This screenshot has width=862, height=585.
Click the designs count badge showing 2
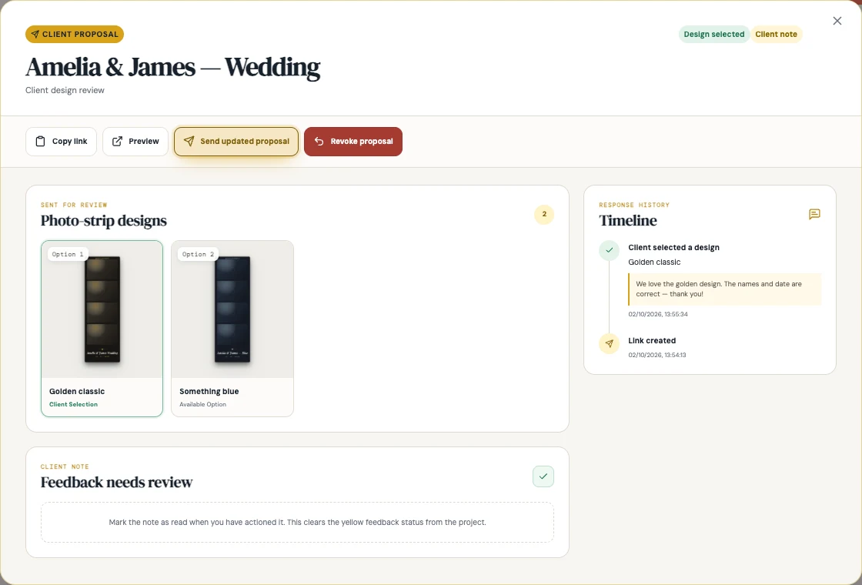[x=544, y=215]
